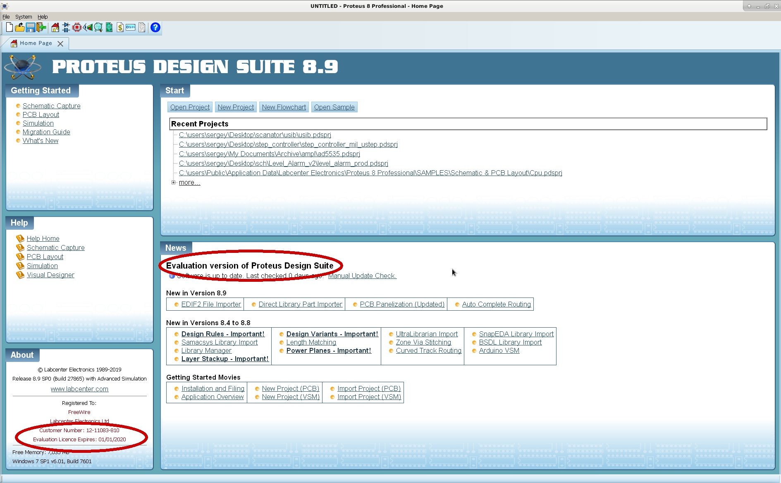Screen dimensions: 781x483
Task: Open the Help menu in menu bar
Action: [x=43, y=17]
